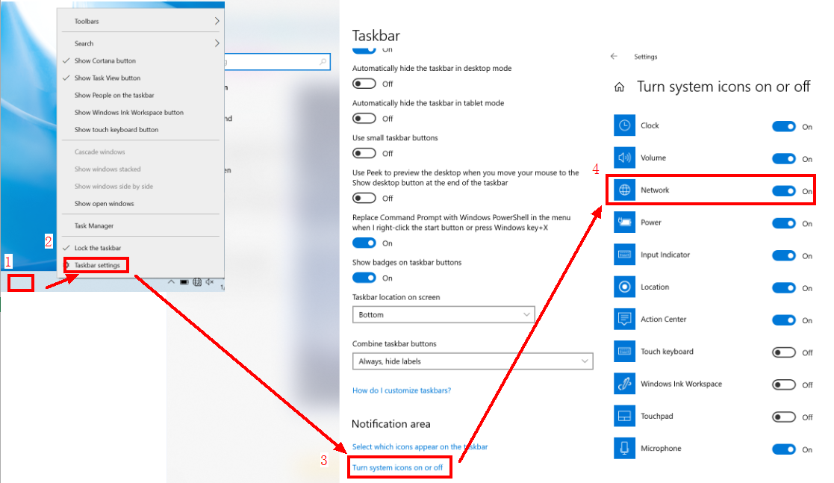The image size is (834, 483).
Task: Disable 'Show badges on taskbar buttons'
Action: [x=364, y=278]
